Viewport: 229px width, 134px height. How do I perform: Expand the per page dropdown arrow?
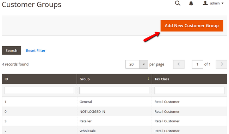(x=144, y=64)
